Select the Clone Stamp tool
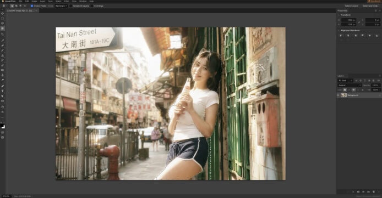The width and height of the screenshot is (382, 198). [x=2, y=55]
